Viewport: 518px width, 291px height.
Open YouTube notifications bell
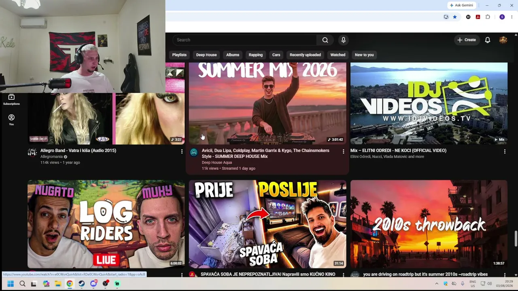488,40
